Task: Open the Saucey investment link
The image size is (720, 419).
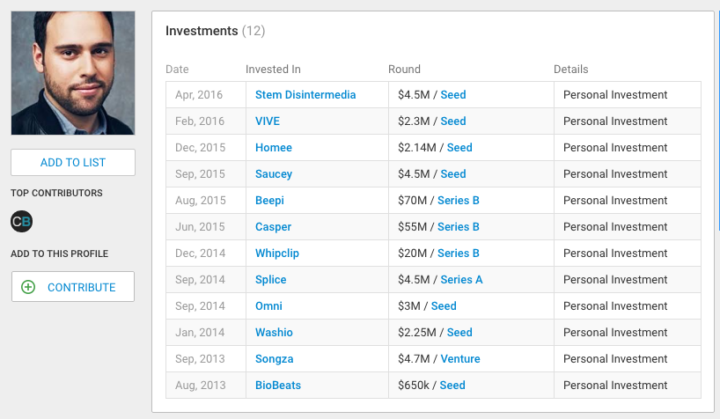Action: point(274,174)
